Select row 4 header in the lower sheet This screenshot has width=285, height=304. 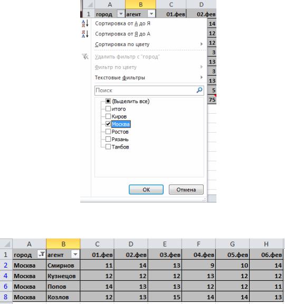pyautogui.click(x=6, y=275)
